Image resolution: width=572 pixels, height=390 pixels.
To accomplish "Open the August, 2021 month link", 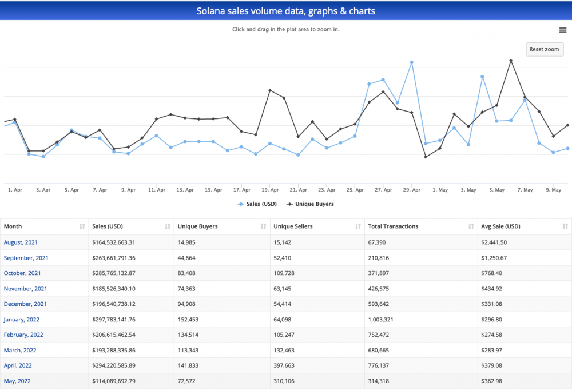I will [21, 242].
